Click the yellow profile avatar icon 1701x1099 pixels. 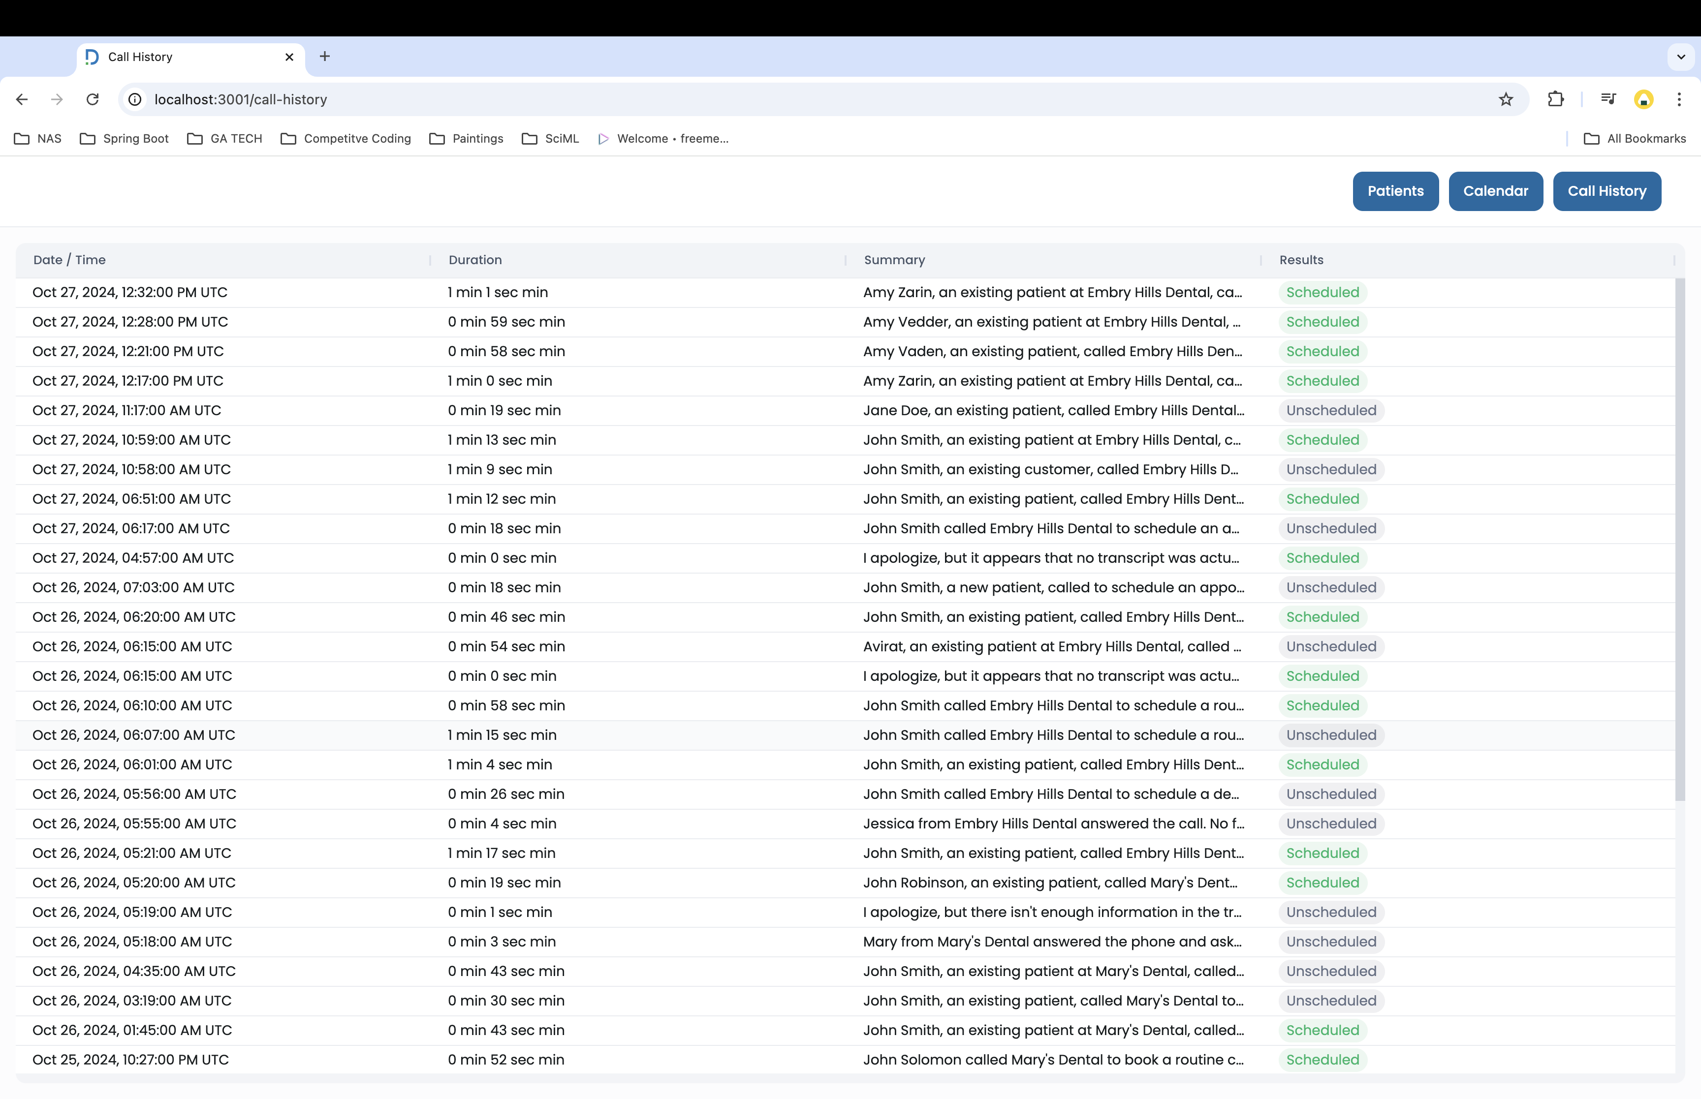pos(1643,99)
